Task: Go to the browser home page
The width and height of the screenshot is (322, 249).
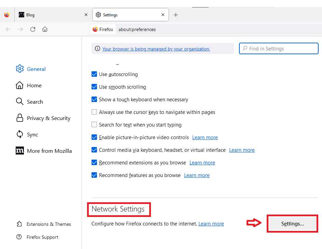Action: [45, 29]
